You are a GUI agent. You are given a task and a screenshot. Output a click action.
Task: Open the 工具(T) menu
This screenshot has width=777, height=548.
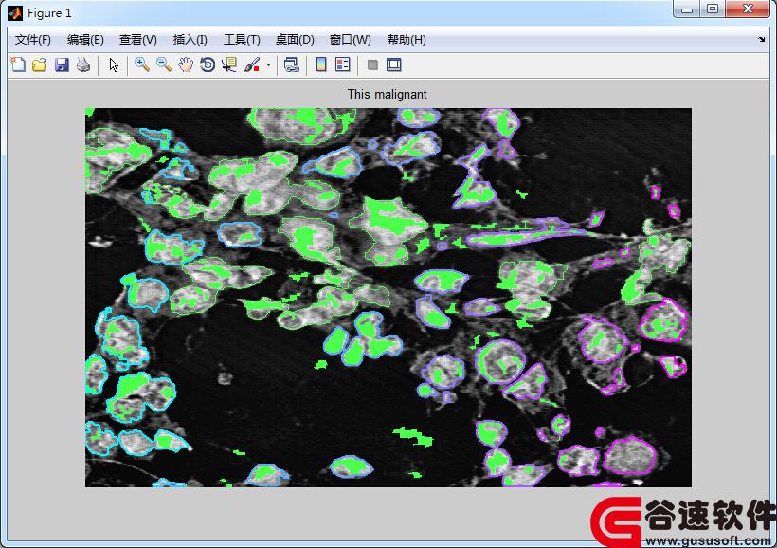pos(242,40)
